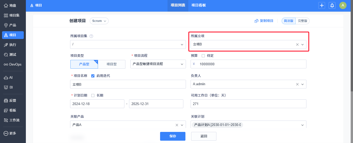
Task: Check the 待定 budget checkbox
Action: click(x=203, y=56)
